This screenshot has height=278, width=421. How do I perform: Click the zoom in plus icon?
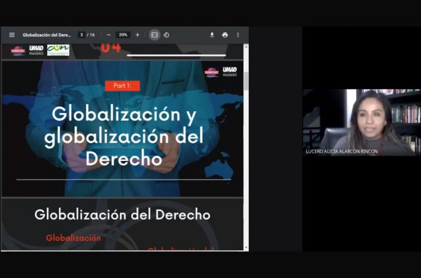pos(137,35)
